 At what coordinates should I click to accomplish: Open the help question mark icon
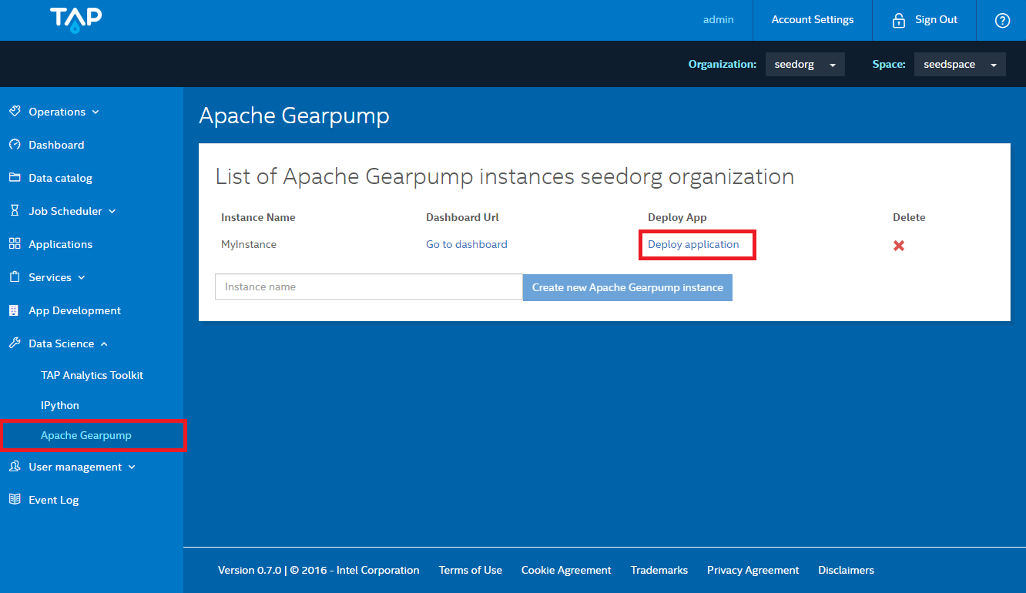(x=1002, y=21)
